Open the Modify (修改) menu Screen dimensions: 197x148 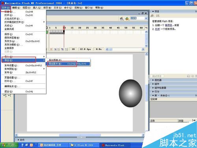click(x=47, y=7)
